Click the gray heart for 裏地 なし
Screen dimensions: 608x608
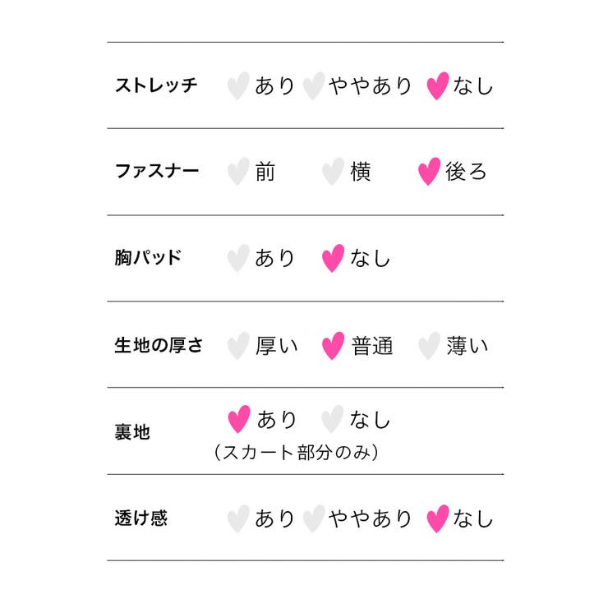click(332, 419)
